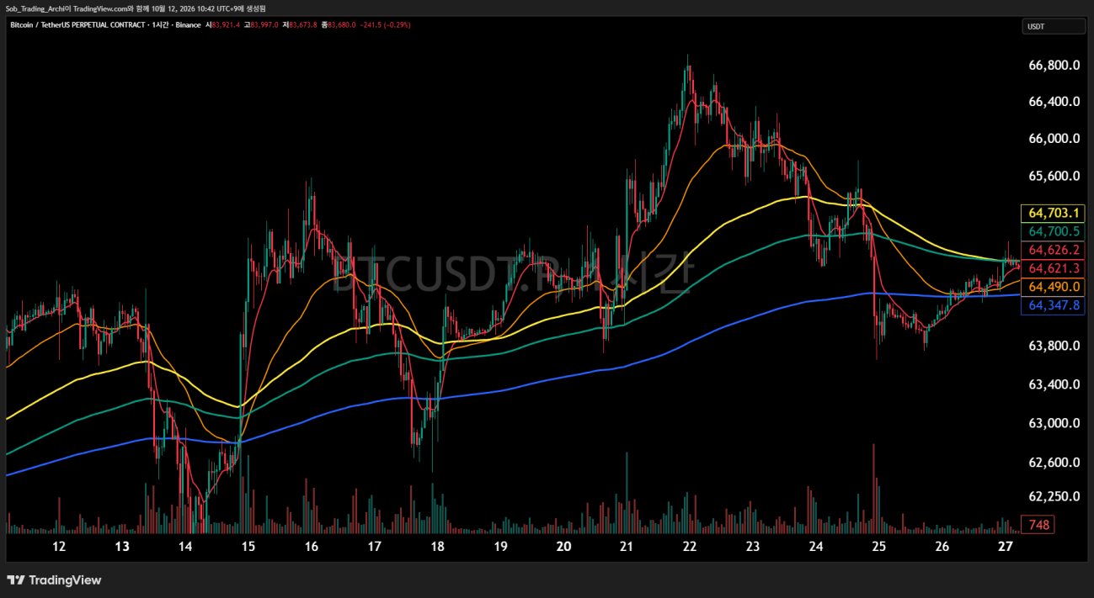The height and width of the screenshot is (598, 1094).
Task: Select the yellow 64,703.1 price label
Action: click(1053, 212)
